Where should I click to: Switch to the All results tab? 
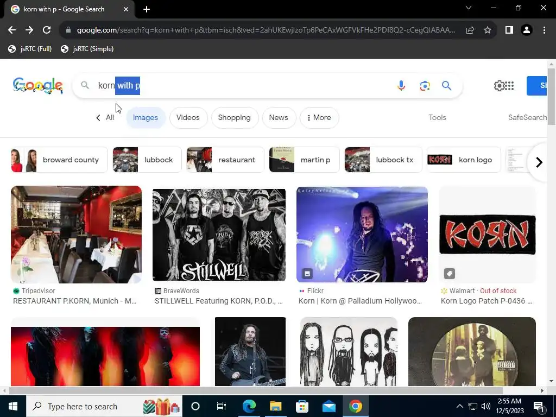click(105, 118)
